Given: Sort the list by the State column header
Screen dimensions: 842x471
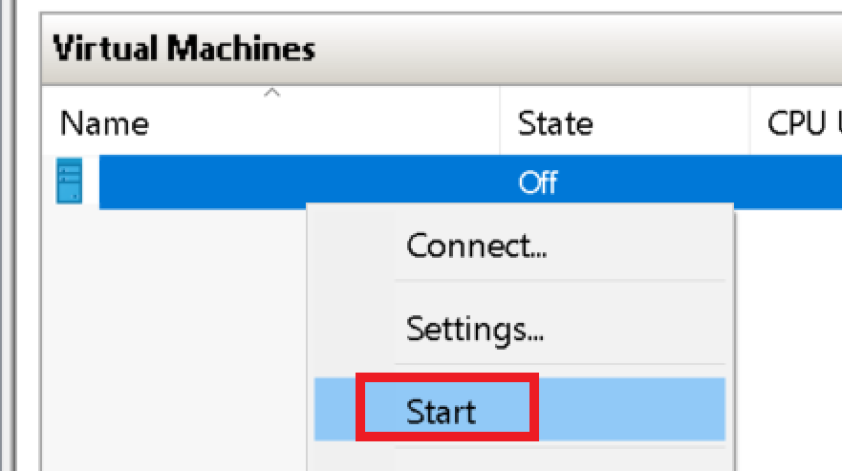Looking at the screenshot, I should point(554,123).
